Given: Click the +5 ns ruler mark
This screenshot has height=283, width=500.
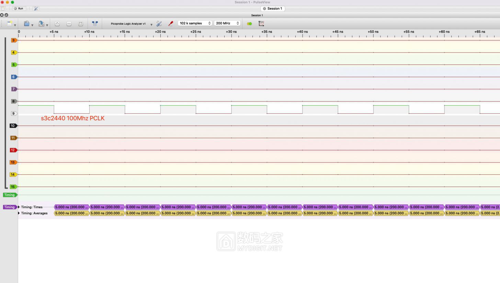Looking at the screenshot, I should click(54, 32).
